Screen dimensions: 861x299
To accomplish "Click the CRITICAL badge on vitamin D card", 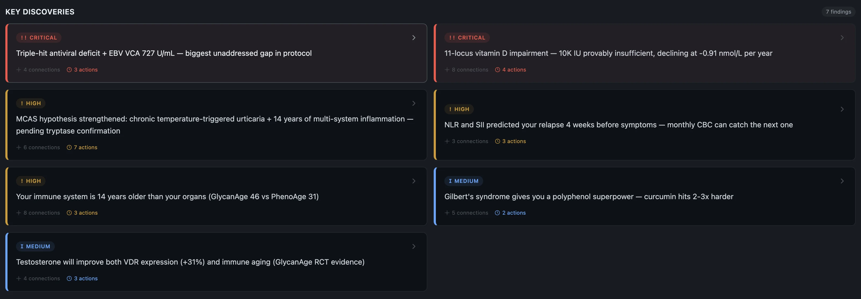I will tap(467, 38).
